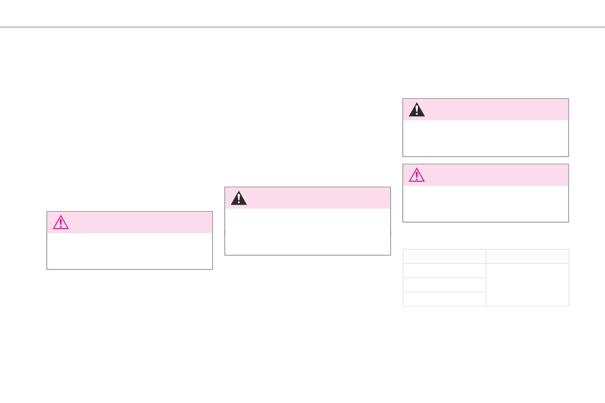Click white body of the lower right caution box
This screenshot has width=605, height=403.
click(x=485, y=204)
